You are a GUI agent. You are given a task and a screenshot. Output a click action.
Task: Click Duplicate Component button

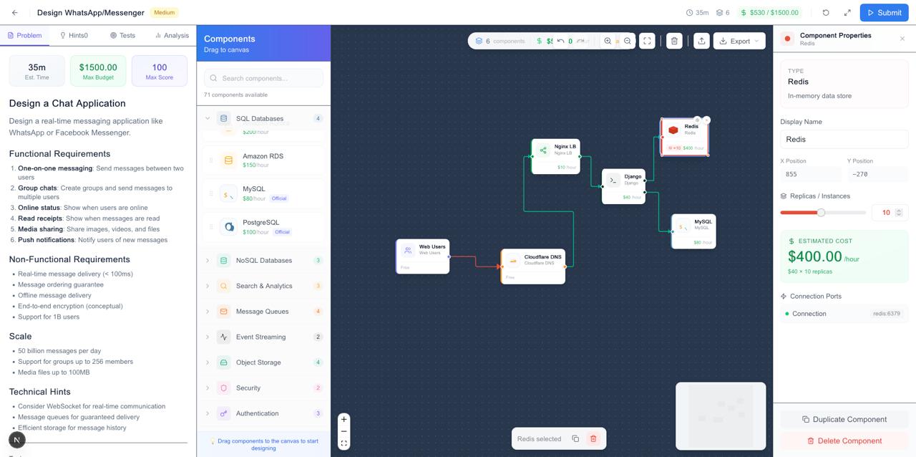844,419
